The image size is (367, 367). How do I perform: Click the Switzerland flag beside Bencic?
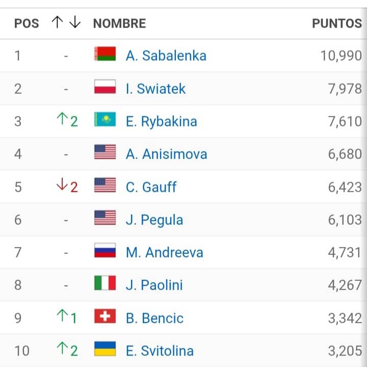(105, 317)
